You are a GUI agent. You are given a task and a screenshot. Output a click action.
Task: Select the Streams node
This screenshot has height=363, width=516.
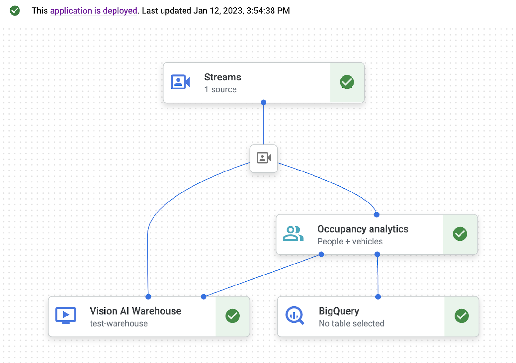click(245, 82)
